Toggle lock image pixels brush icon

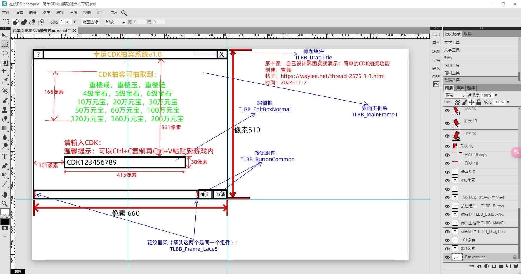tap(465, 102)
